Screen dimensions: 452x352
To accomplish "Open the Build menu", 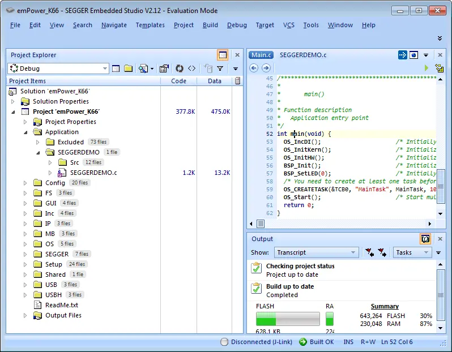I will (x=210, y=25).
